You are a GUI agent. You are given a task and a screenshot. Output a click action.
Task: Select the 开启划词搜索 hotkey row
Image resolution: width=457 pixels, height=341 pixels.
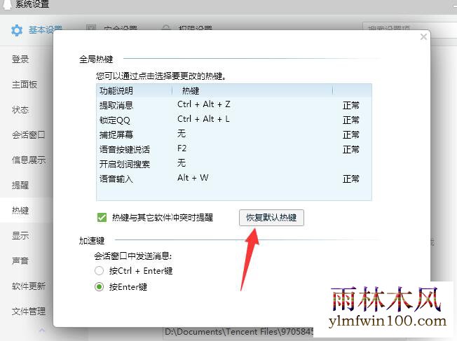233,164
